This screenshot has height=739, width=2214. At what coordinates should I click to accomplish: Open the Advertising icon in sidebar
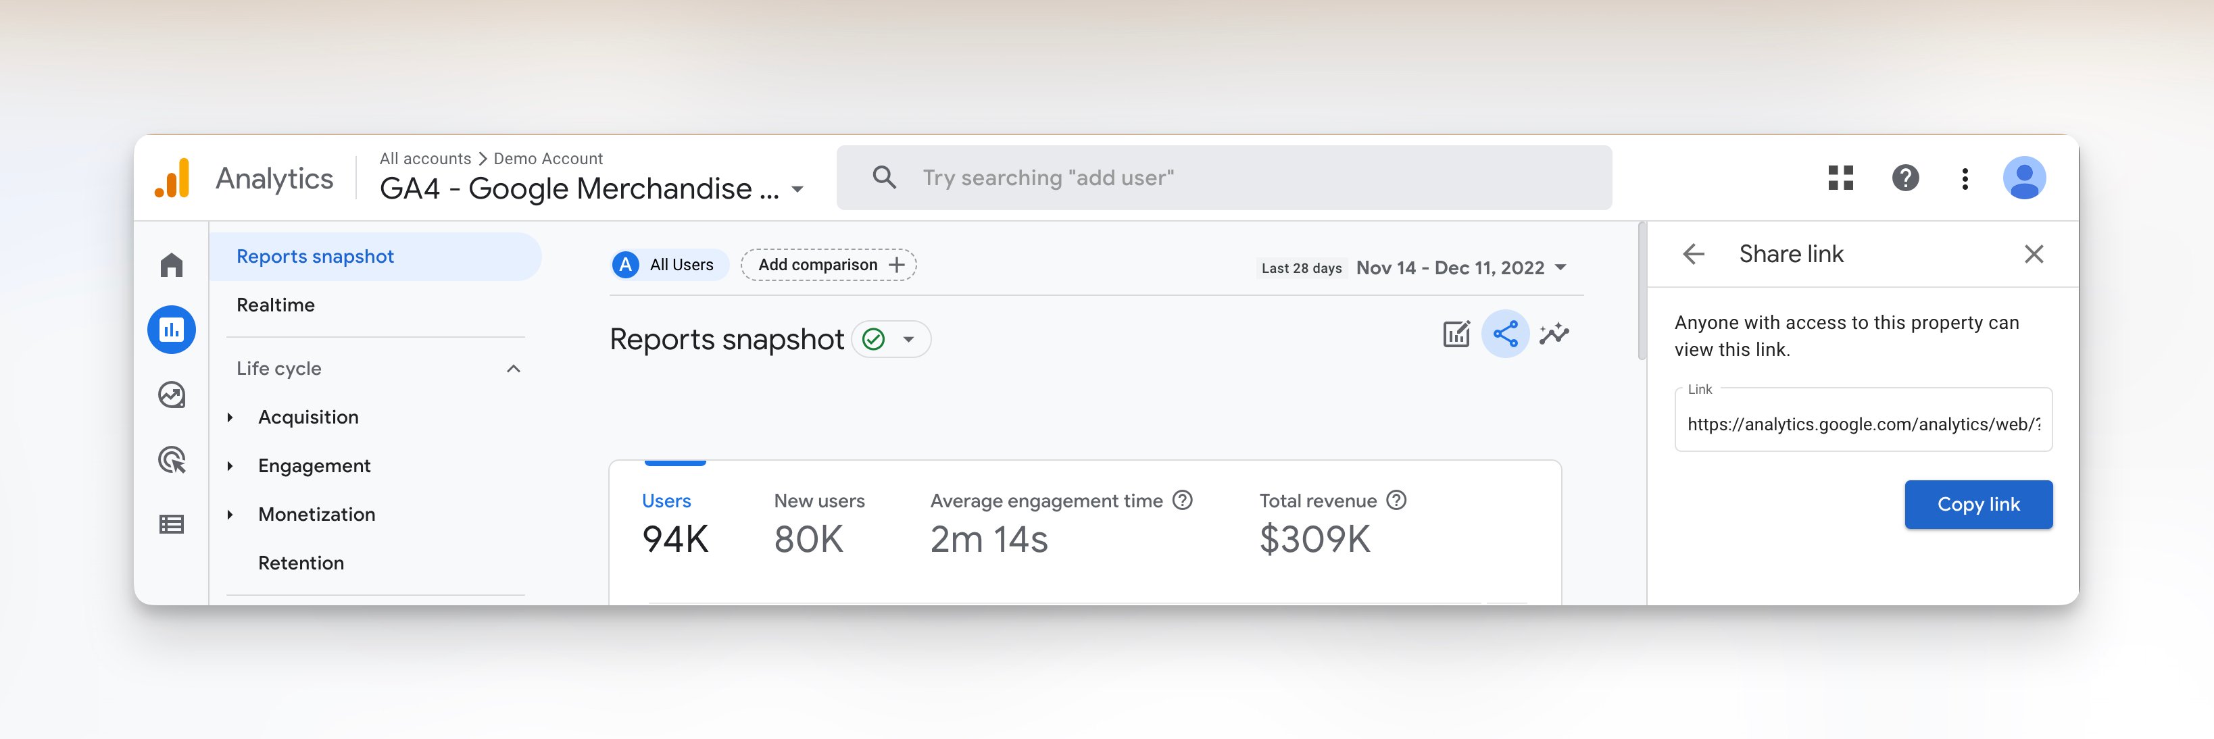click(x=172, y=460)
